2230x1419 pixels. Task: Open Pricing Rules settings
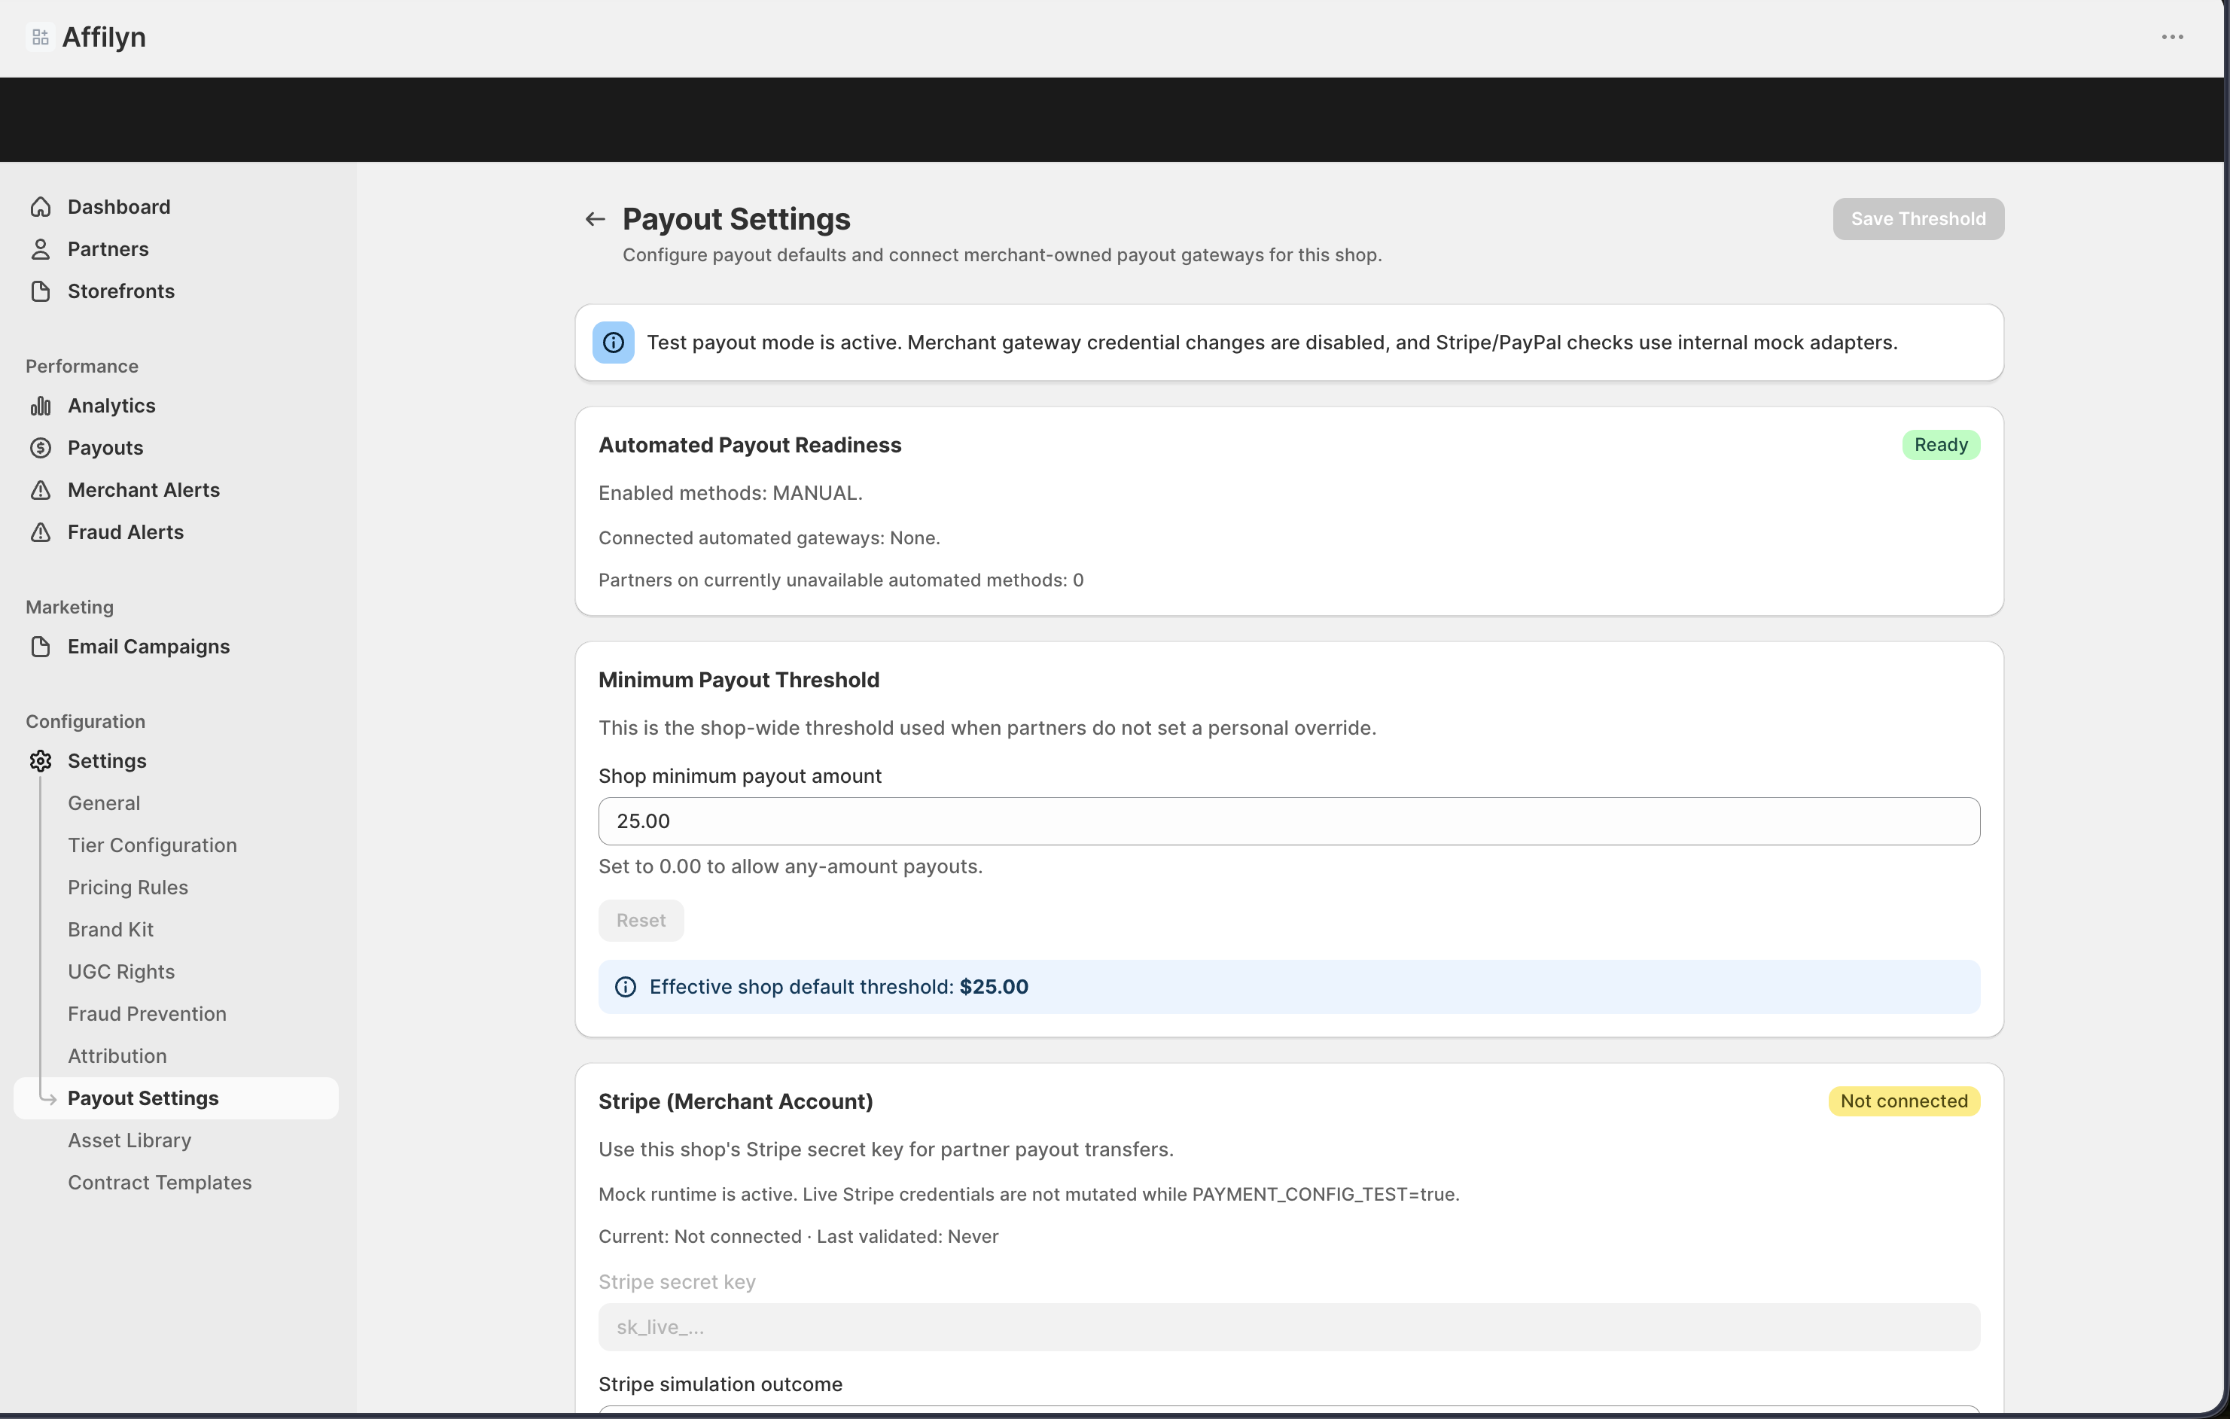[x=128, y=888]
